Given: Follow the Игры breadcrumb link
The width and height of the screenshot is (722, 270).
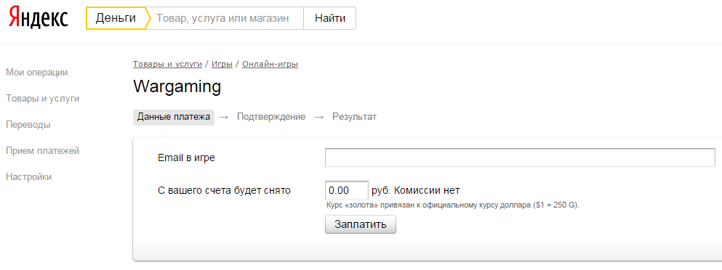Looking at the screenshot, I should coord(222,64).
